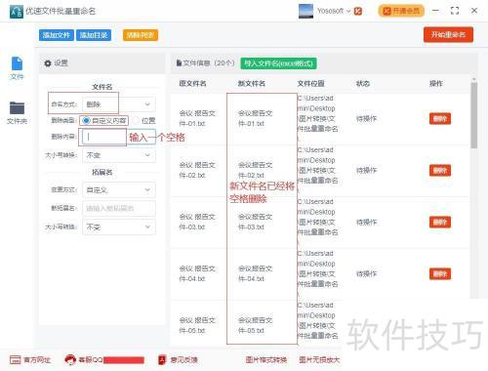Click the 客服QQ avatar icon
Viewport: 488px width, 371px height.
point(70,360)
